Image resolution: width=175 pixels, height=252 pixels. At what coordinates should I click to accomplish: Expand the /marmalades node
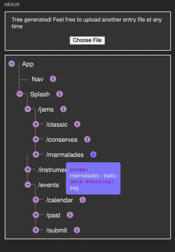coord(36,154)
